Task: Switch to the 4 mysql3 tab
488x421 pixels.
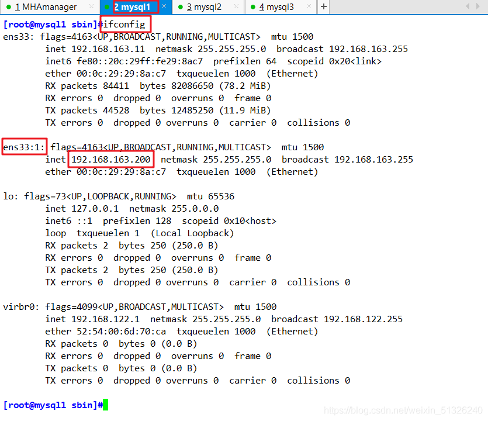Action: pyautogui.click(x=280, y=6)
